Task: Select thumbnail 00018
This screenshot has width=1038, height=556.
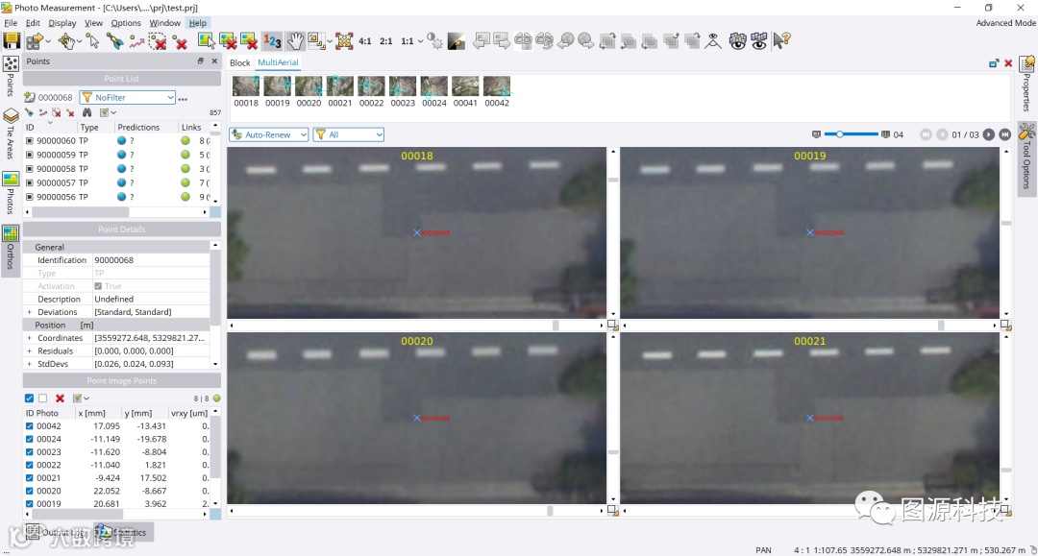Action: pyautogui.click(x=246, y=91)
